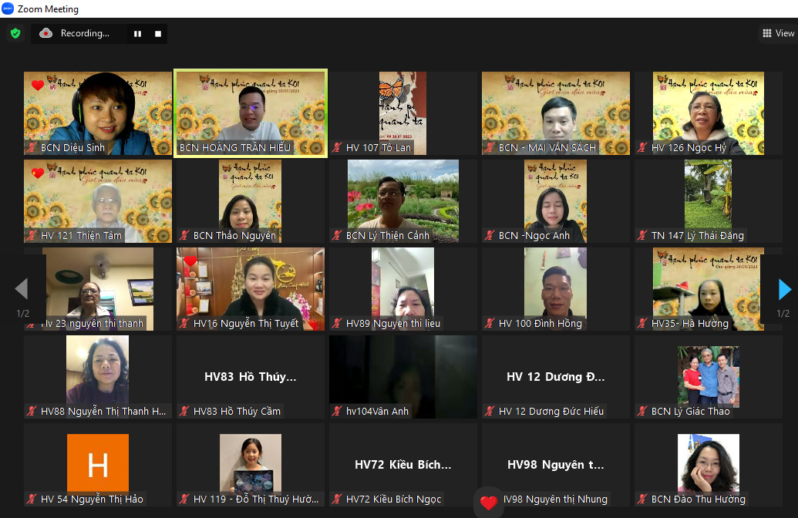Stop the meeting recording
This screenshot has height=518, width=798.
(158, 34)
